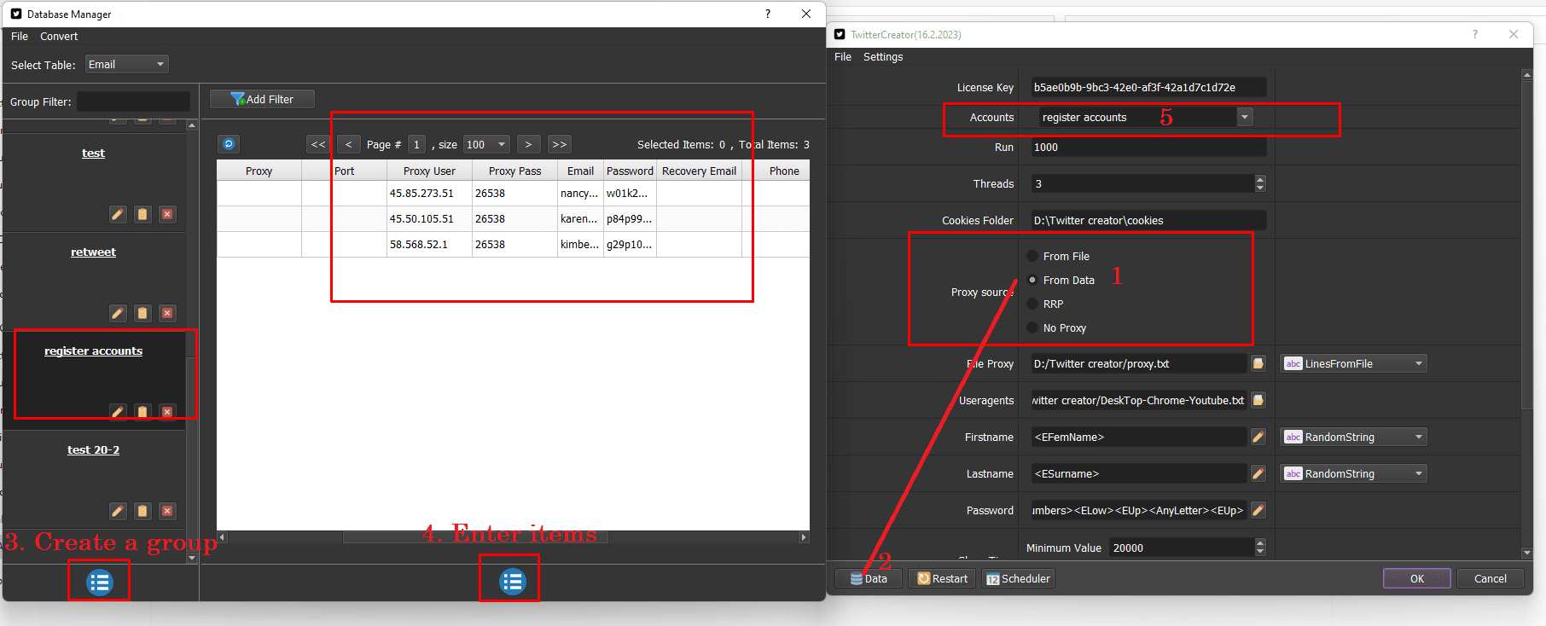Image resolution: width=1546 pixels, height=626 pixels.
Task: Edit the retweet group with pencil icon
Action: pyautogui.click(x=118, y=313)
